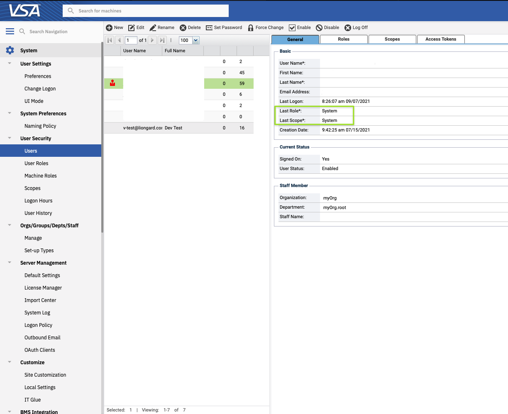Image resolution: width=508 pixels, height=414 pixels.
Task: Open Site Customization in navigation
Action: point(45,375)
